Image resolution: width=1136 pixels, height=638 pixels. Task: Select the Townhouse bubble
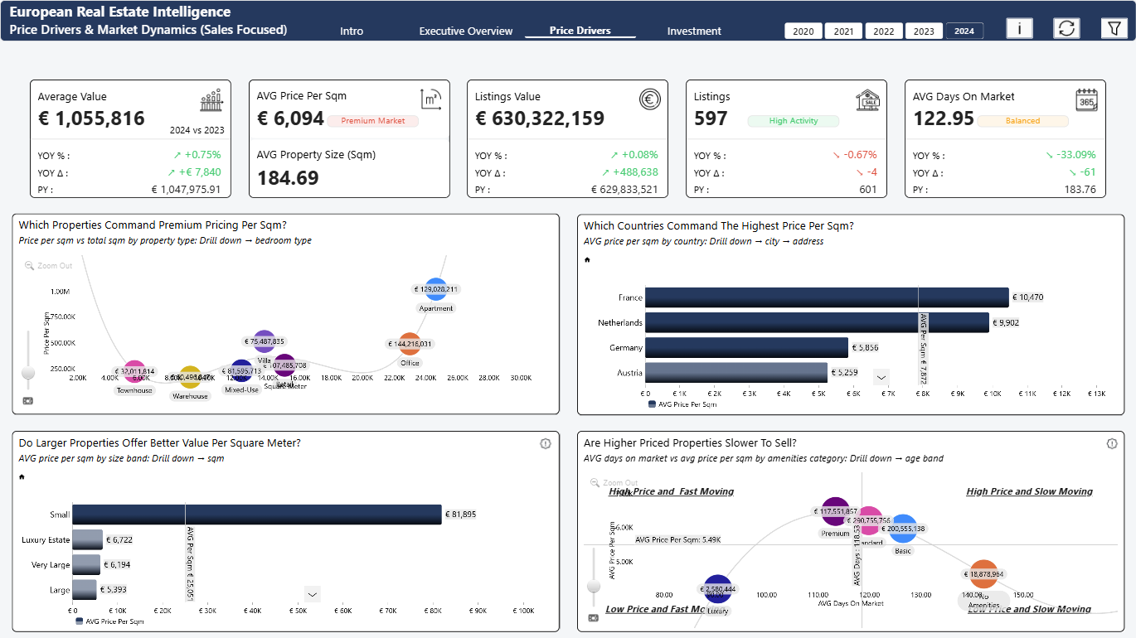click(x=134, y=372)
